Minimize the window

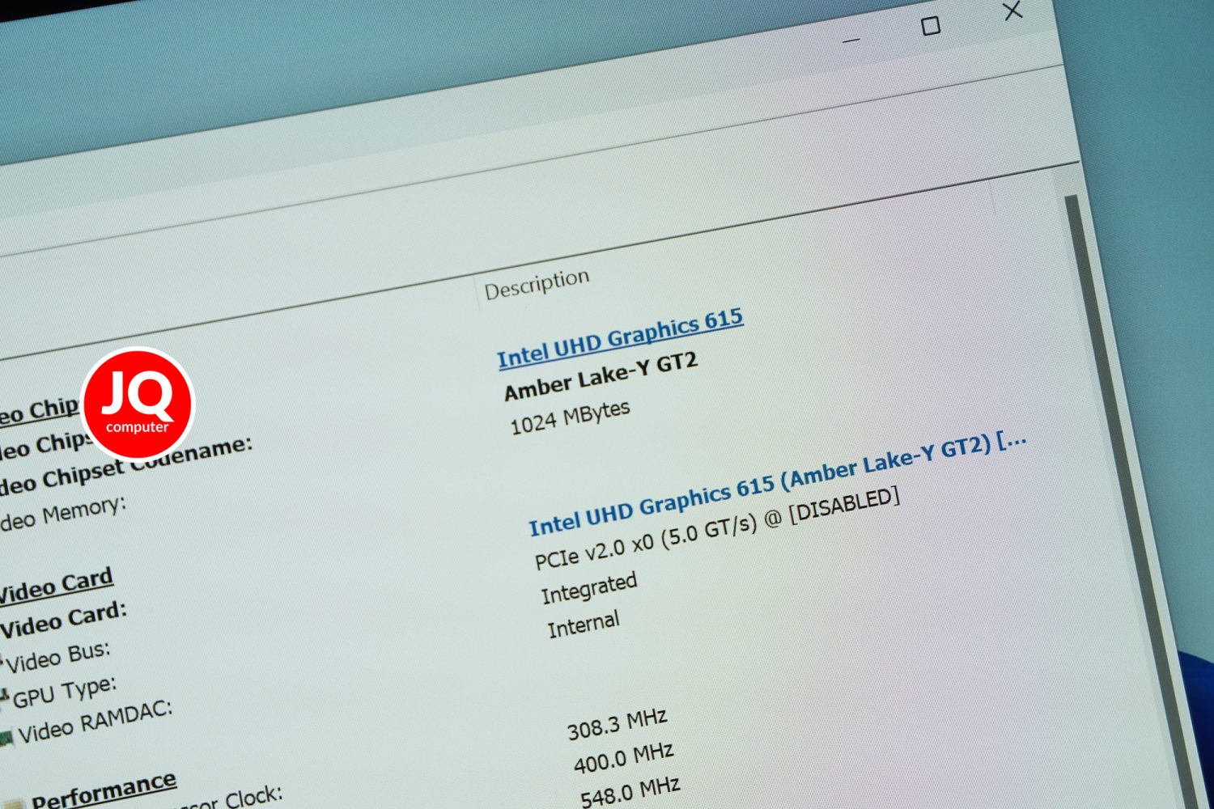pos(851,40)
